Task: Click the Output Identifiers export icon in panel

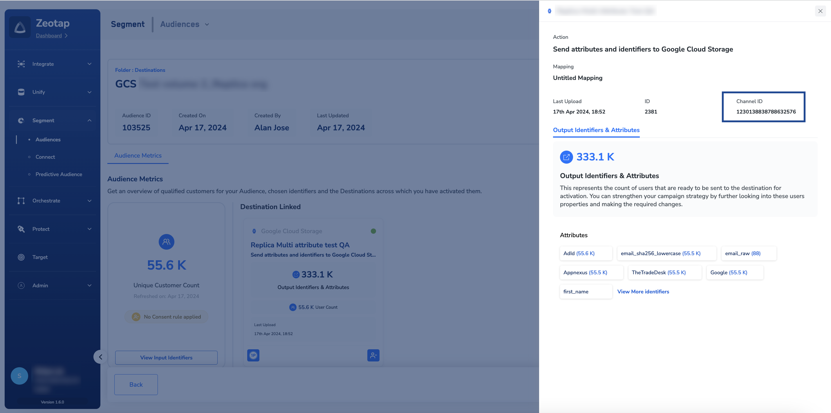Action: [566, 157]
